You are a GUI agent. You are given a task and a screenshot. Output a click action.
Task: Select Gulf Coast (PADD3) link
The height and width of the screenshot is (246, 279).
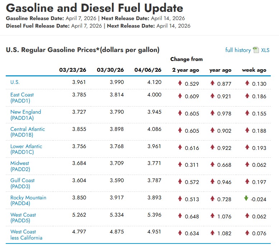22,183
